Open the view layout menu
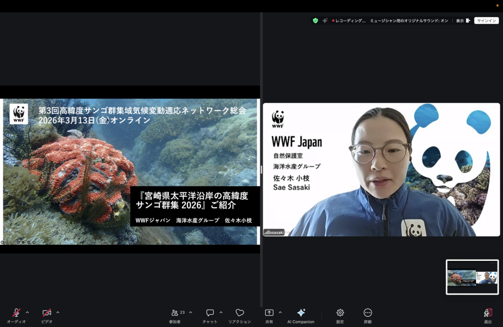 pyautogui.click(x=463, y=21)
